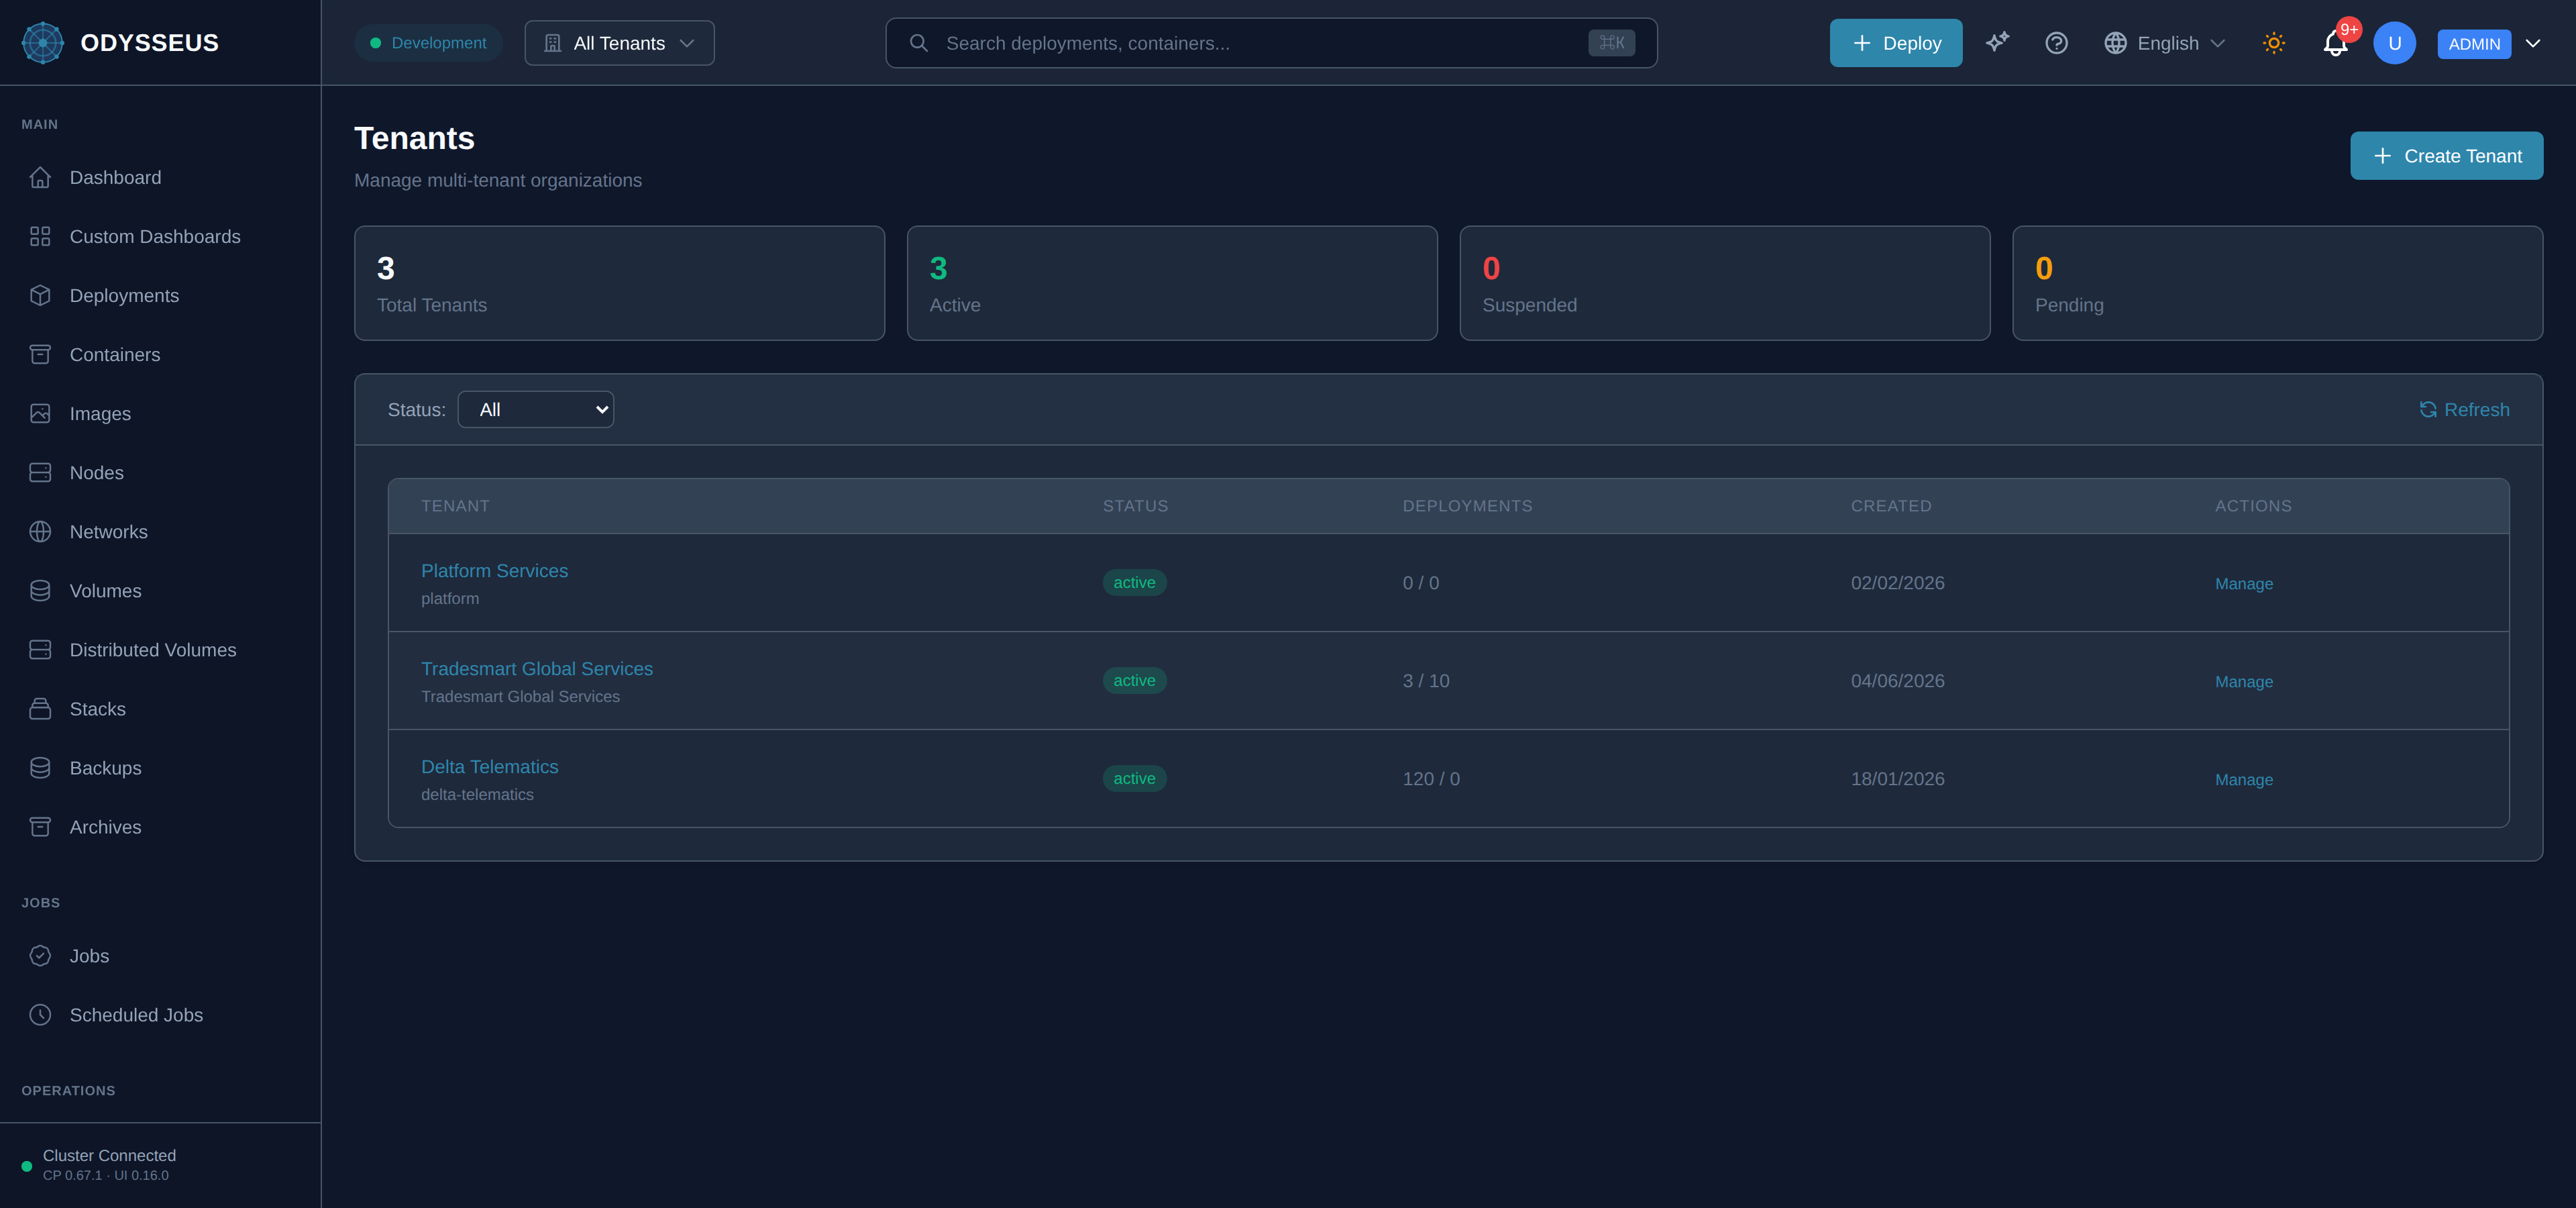Click the Odysseus logo icon

click(43, 43)
